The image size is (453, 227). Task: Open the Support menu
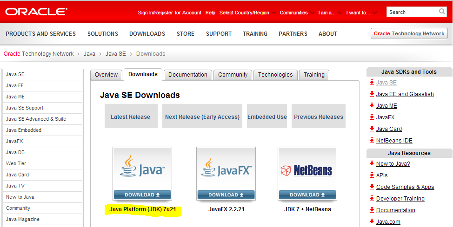pyautogui.click(x=219, y=34)
